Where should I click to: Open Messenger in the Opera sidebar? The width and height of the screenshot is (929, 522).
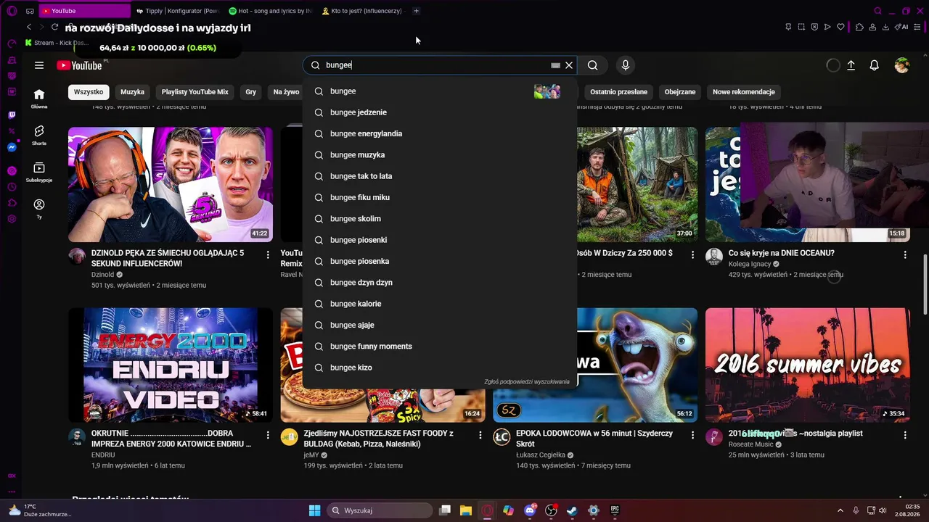coord(12,147)
